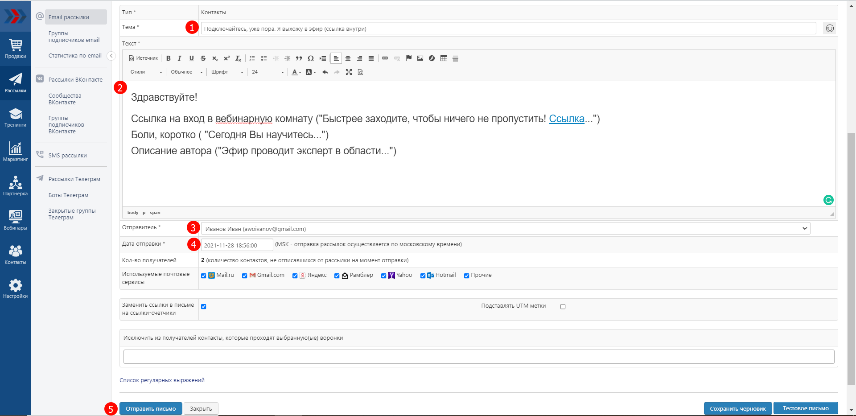Viewport: 856px width, 416px height.
Task: Insert special character with Omega icon
Action: pyautogui.click(x=311, y=58)
